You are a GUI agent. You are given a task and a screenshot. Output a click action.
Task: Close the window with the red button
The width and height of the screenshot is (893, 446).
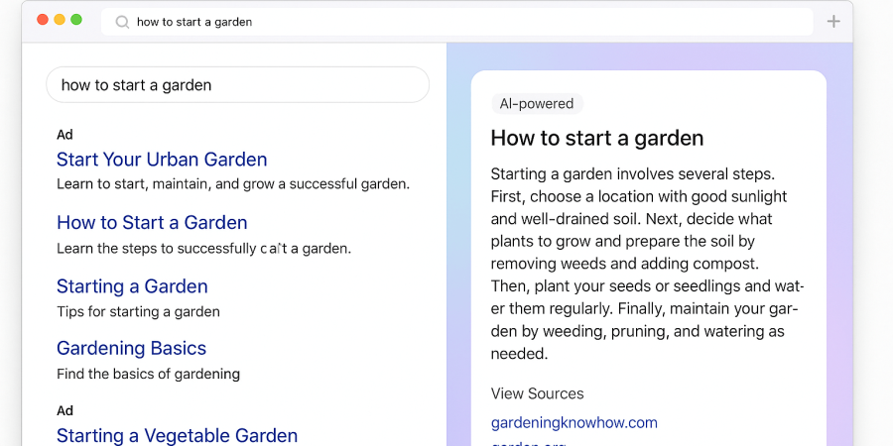coord(42,20)
